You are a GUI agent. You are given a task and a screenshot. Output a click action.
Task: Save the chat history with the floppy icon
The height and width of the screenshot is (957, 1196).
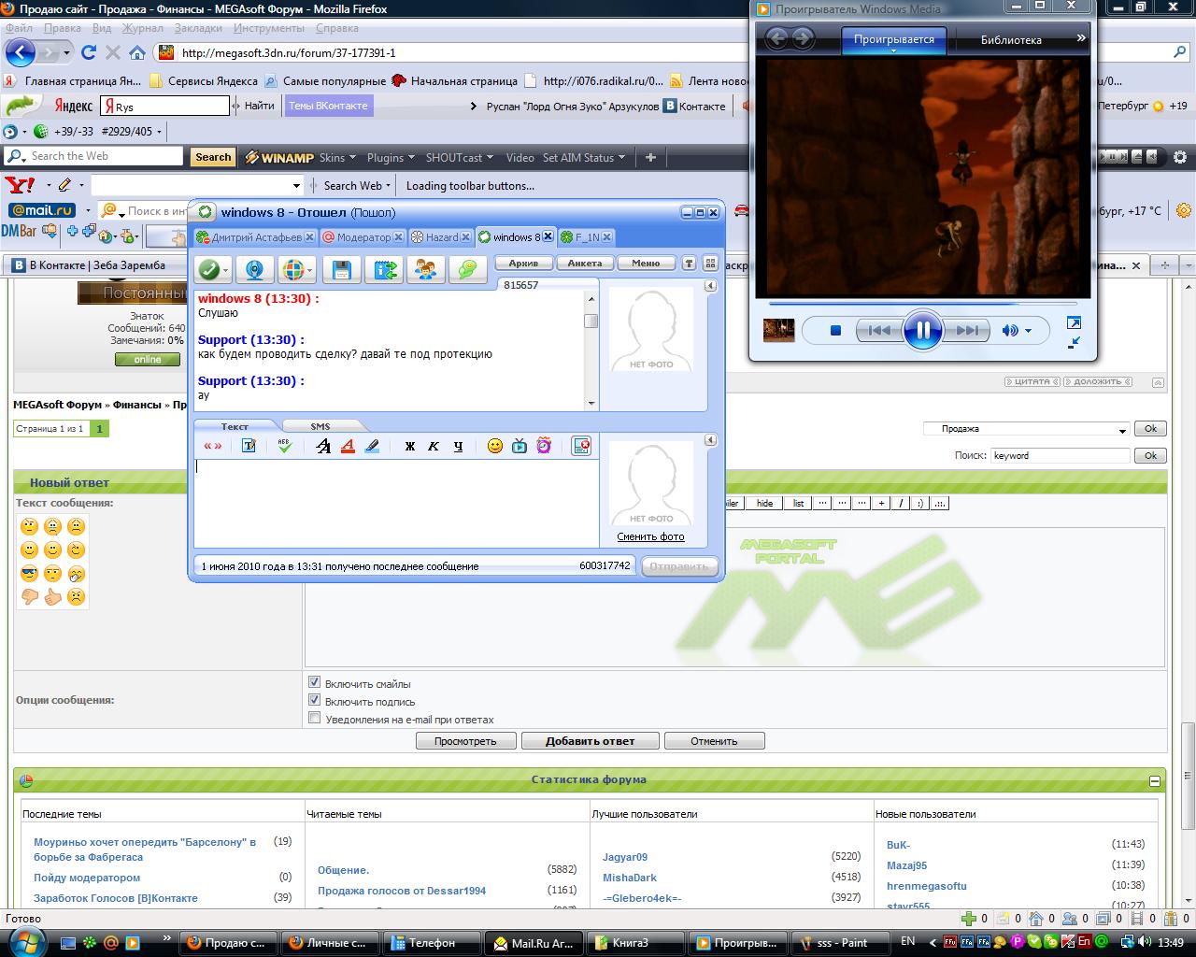tap(341, 270)
